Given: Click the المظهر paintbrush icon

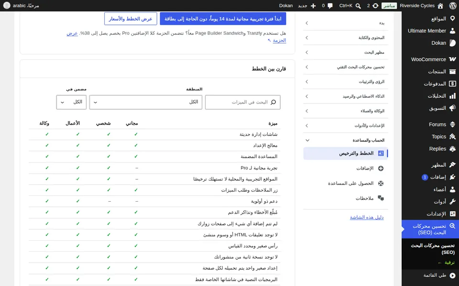Looking at the screenshot, I should pos(452,165).
